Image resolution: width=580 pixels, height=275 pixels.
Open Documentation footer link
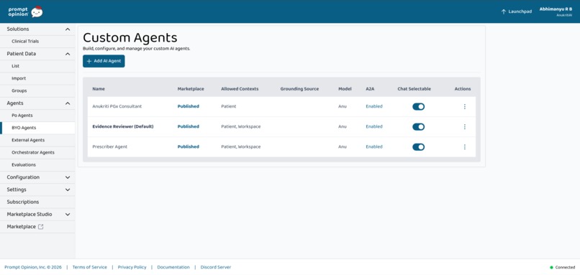(173, 267)
